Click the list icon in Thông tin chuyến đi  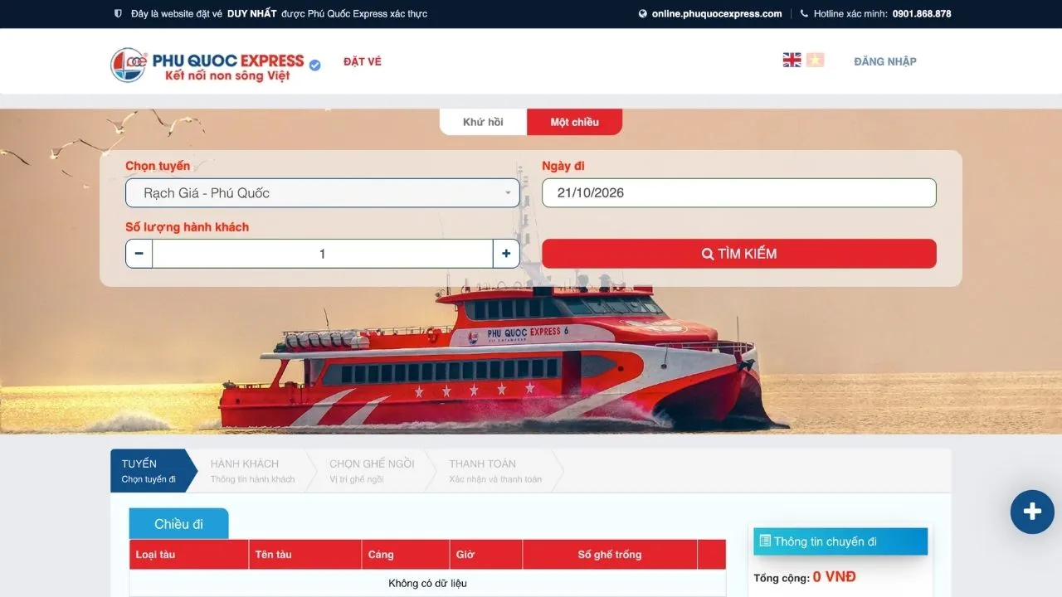click(765, 541)
